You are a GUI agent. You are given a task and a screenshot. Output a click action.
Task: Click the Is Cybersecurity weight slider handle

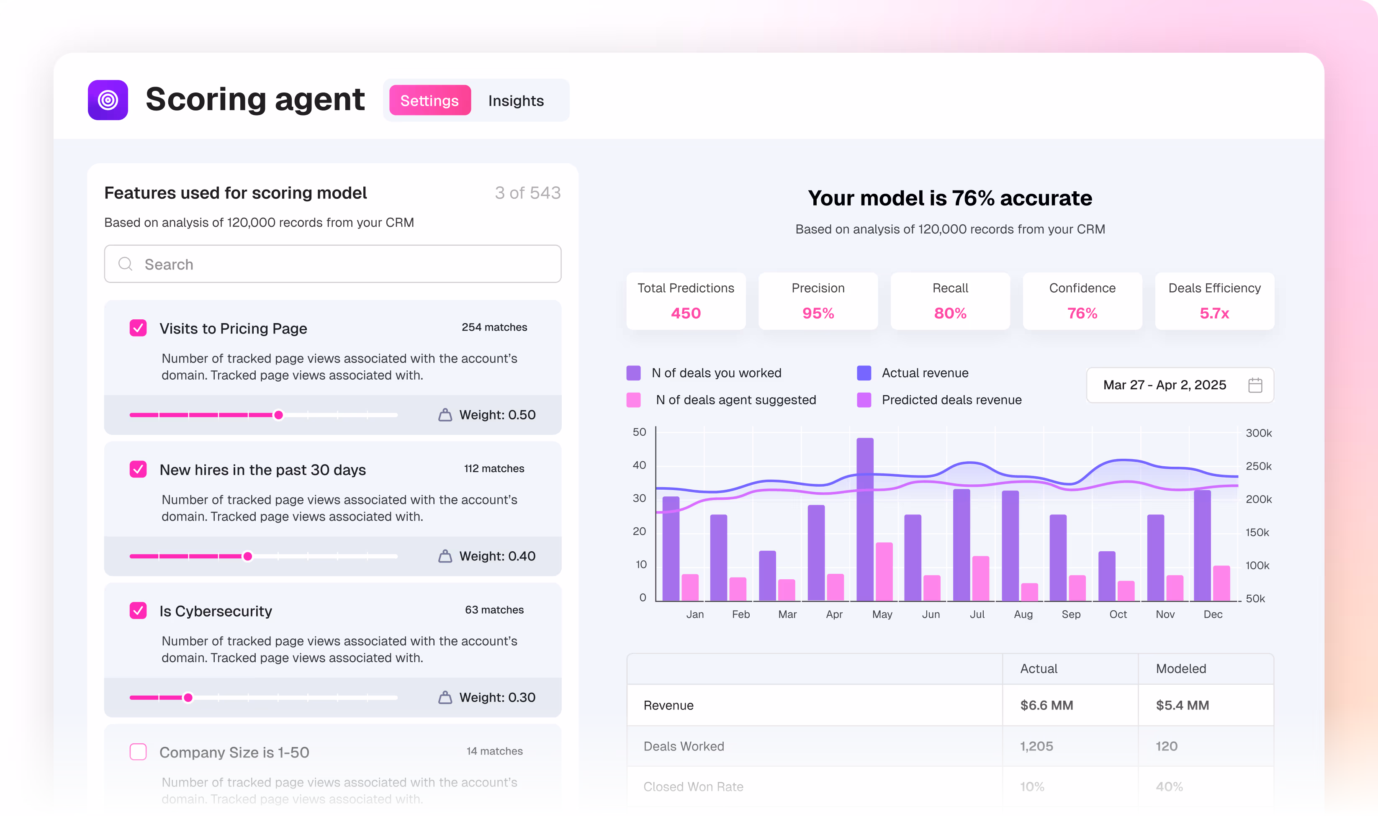[x=188, y=698]
